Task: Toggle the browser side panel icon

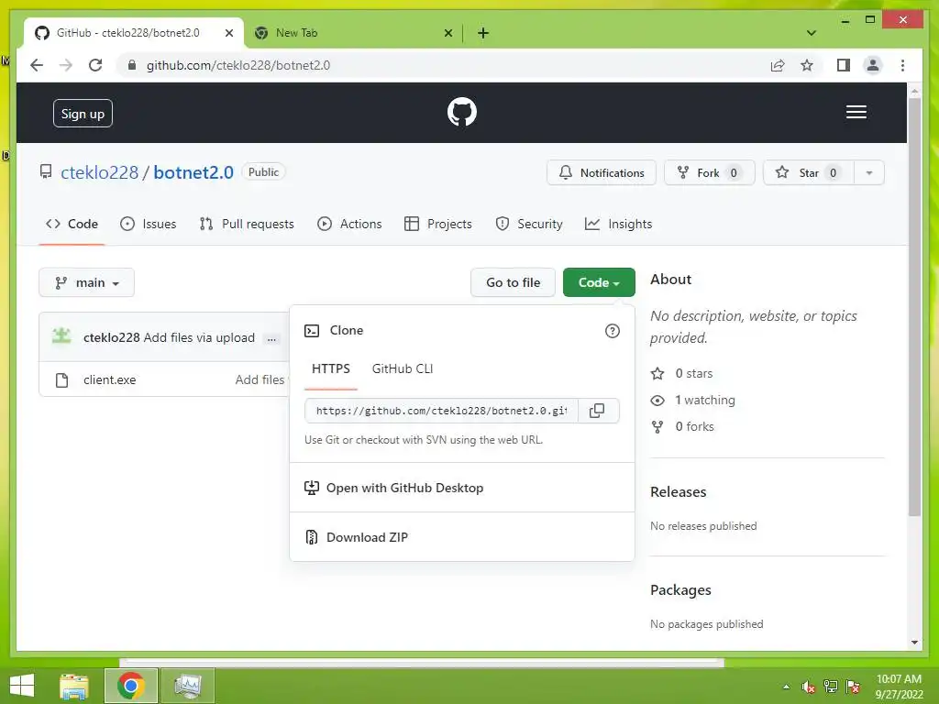Action: 844,65
